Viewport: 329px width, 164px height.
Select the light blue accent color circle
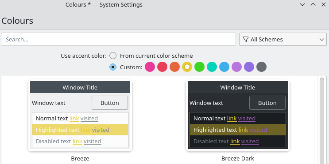224,67
